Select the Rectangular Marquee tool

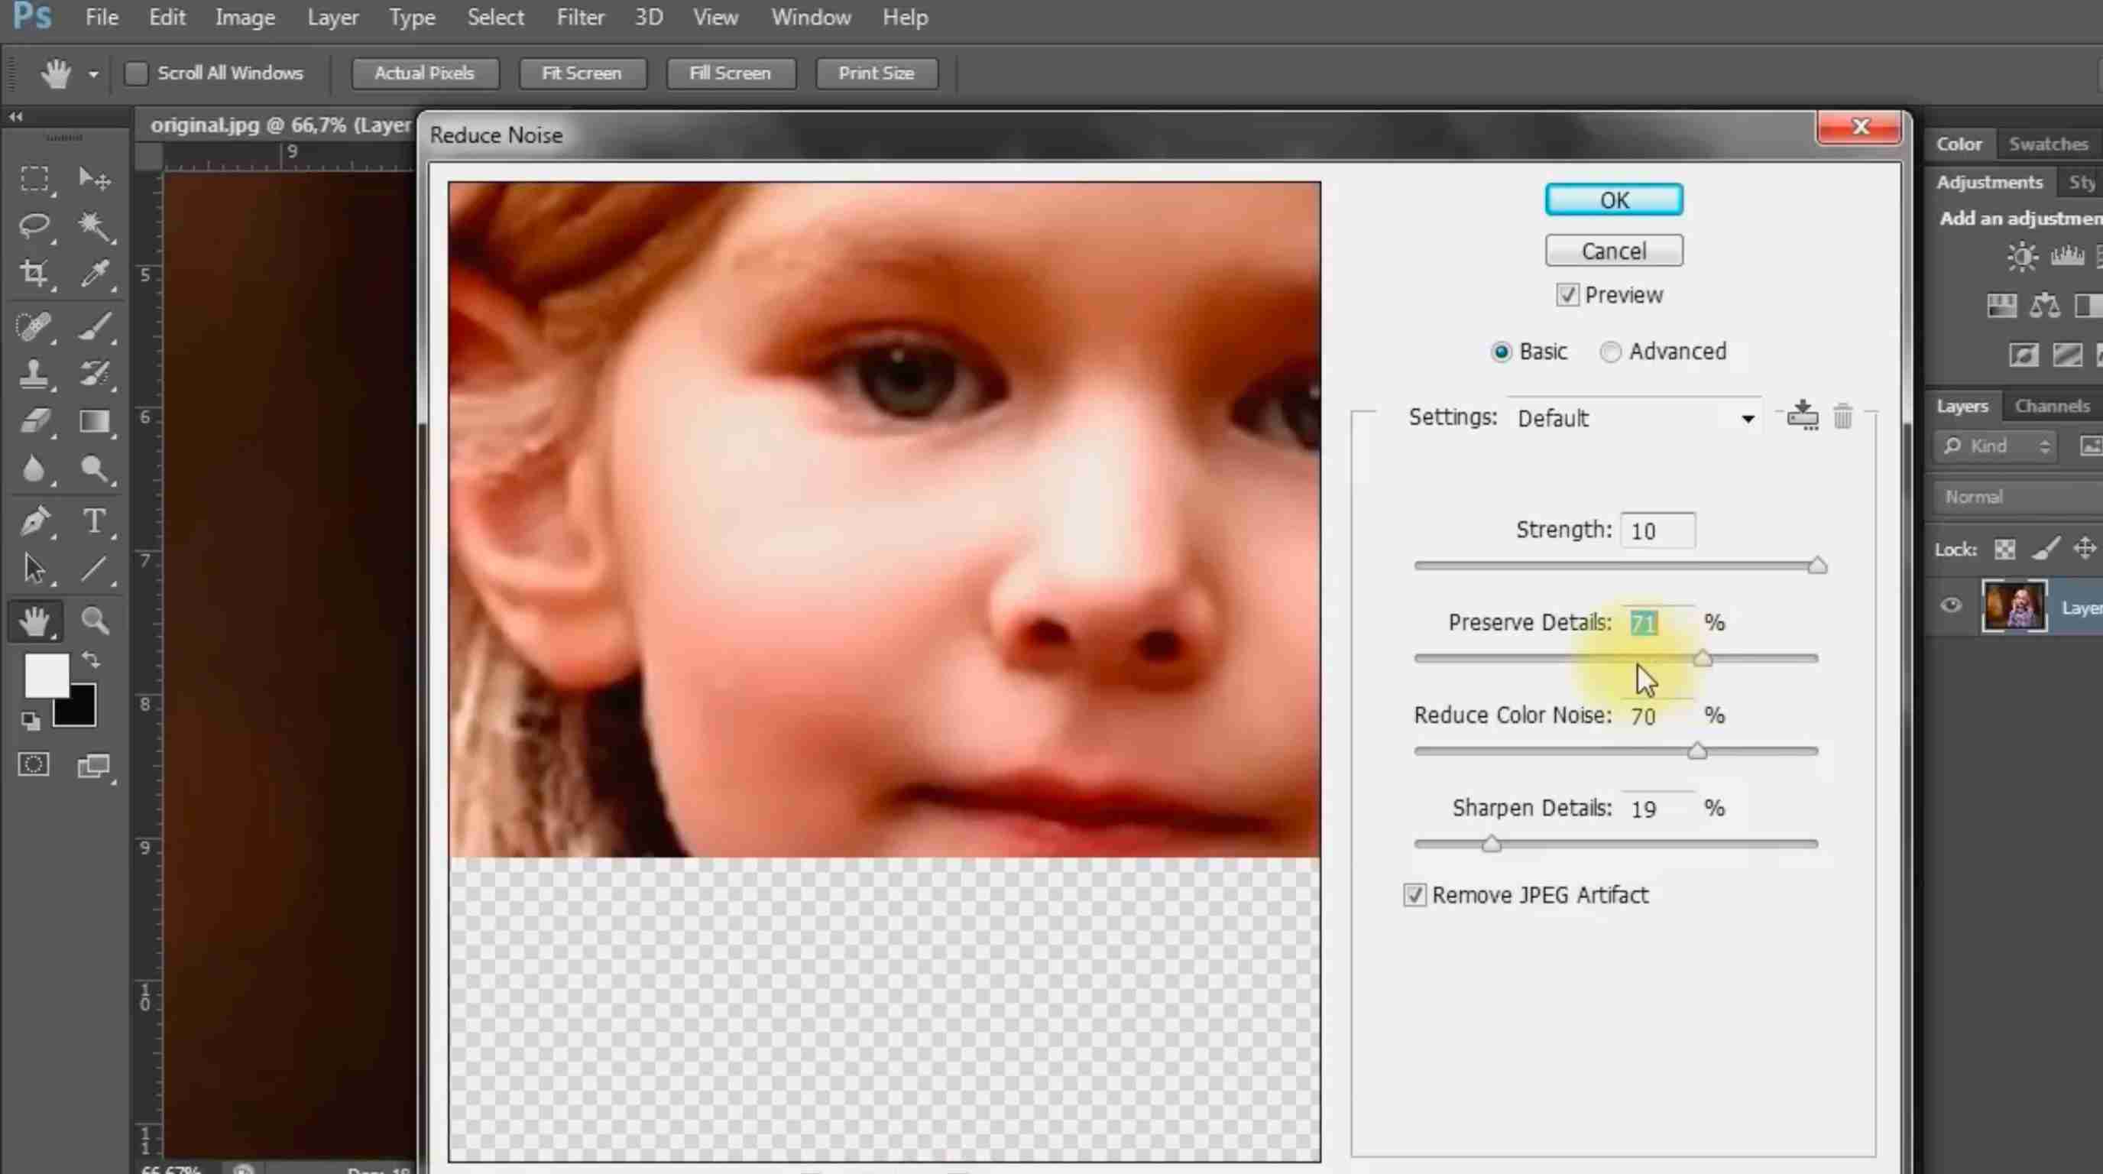34,179
